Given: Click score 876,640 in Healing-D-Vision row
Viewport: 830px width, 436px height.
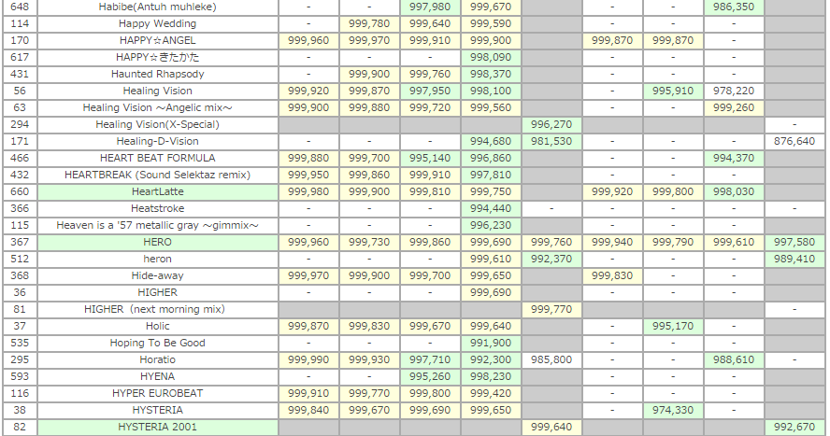Looking at the screenshot, I should point(794,141).
